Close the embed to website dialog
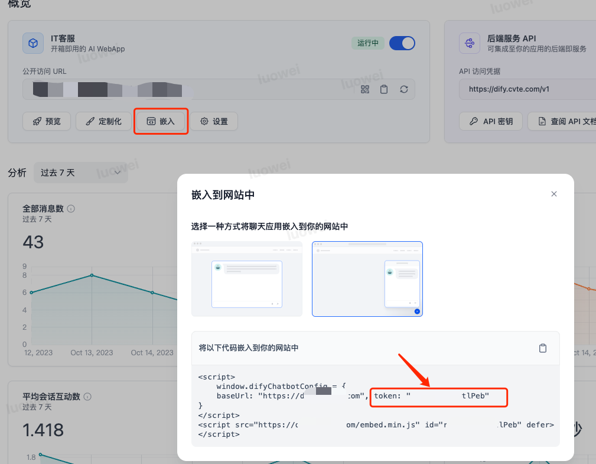596x464 pixels. pos(554,194)
